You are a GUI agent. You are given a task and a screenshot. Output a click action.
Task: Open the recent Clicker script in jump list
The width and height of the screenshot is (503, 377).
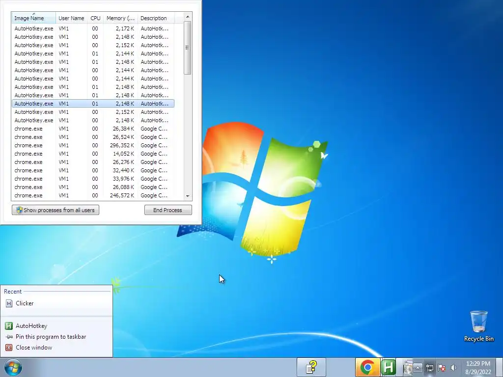(x=56, y=303)
